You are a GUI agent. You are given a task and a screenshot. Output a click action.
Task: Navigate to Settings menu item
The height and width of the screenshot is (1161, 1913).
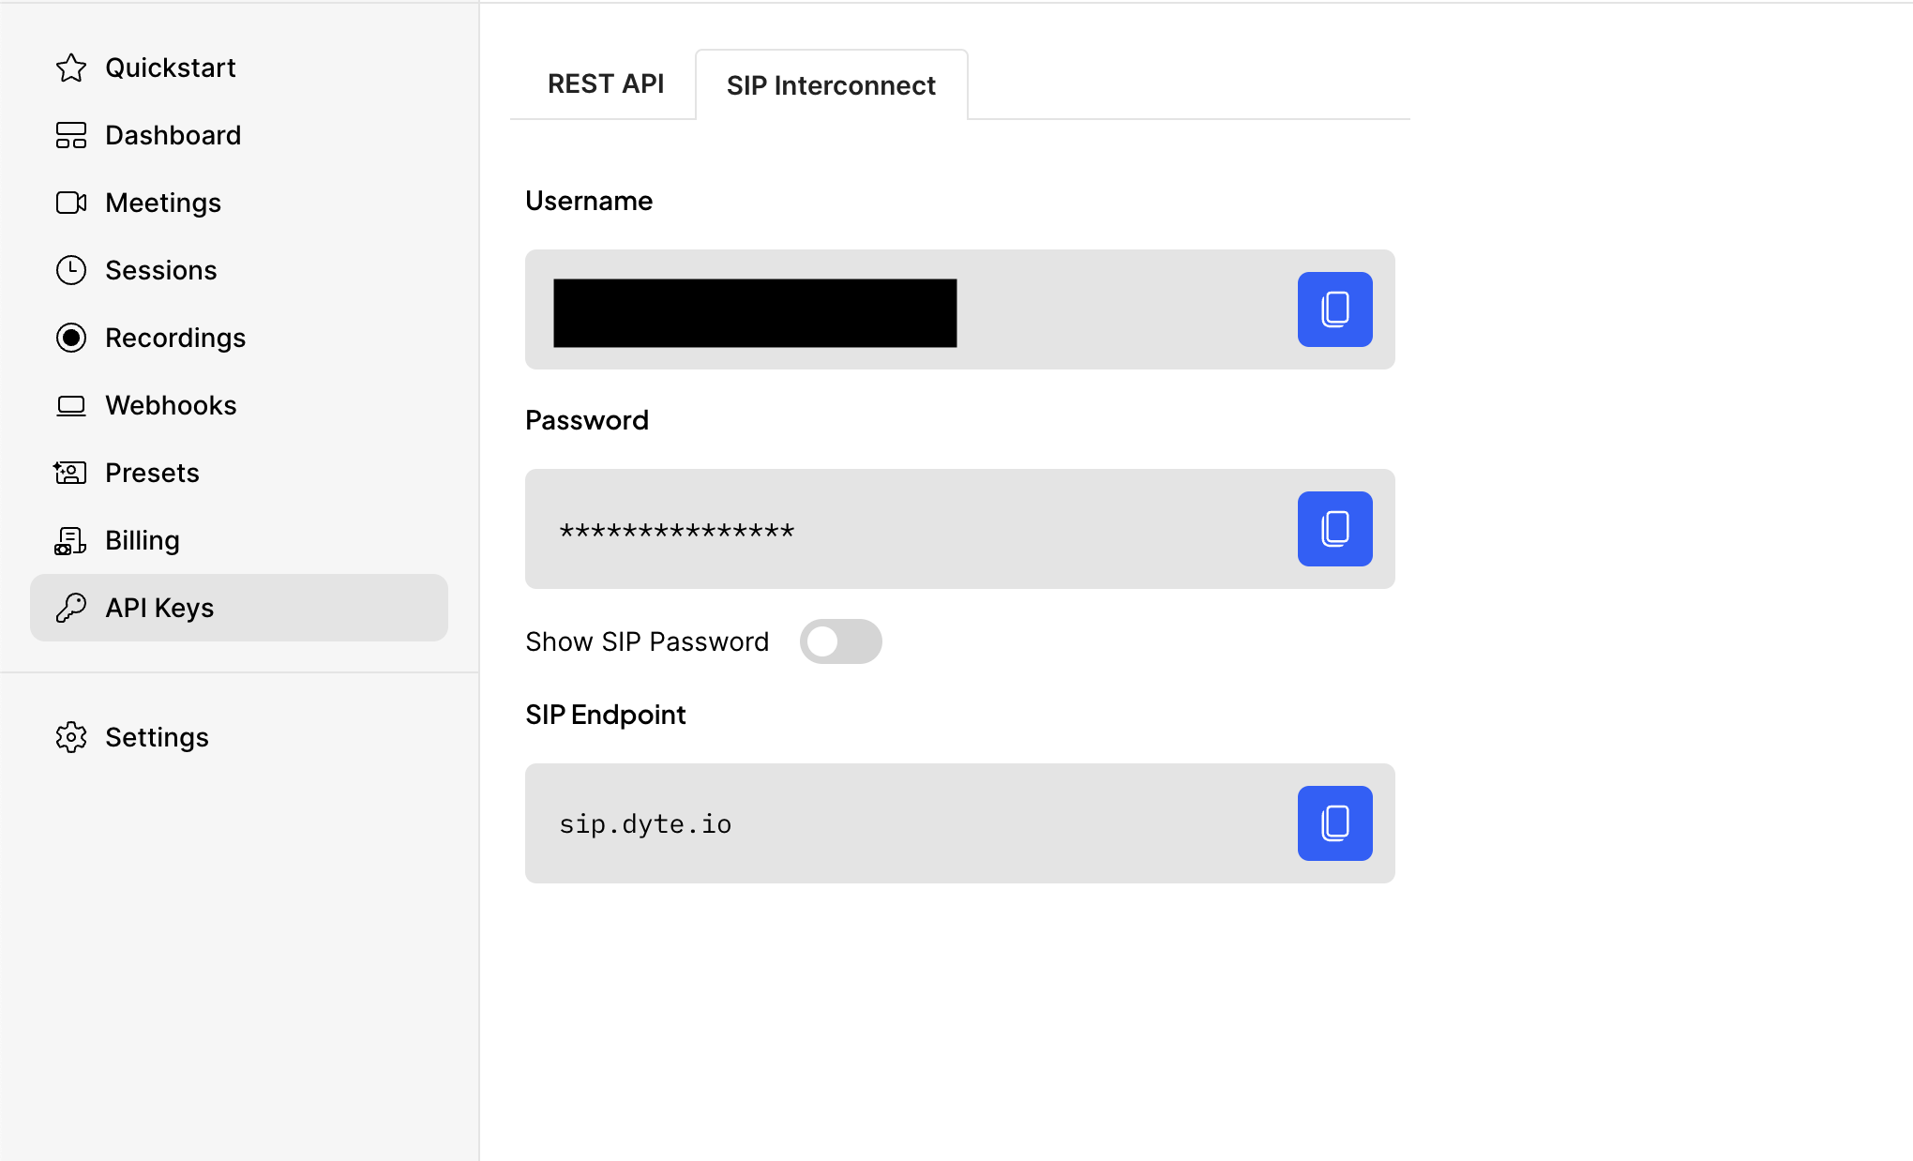[x=158, y=736]
